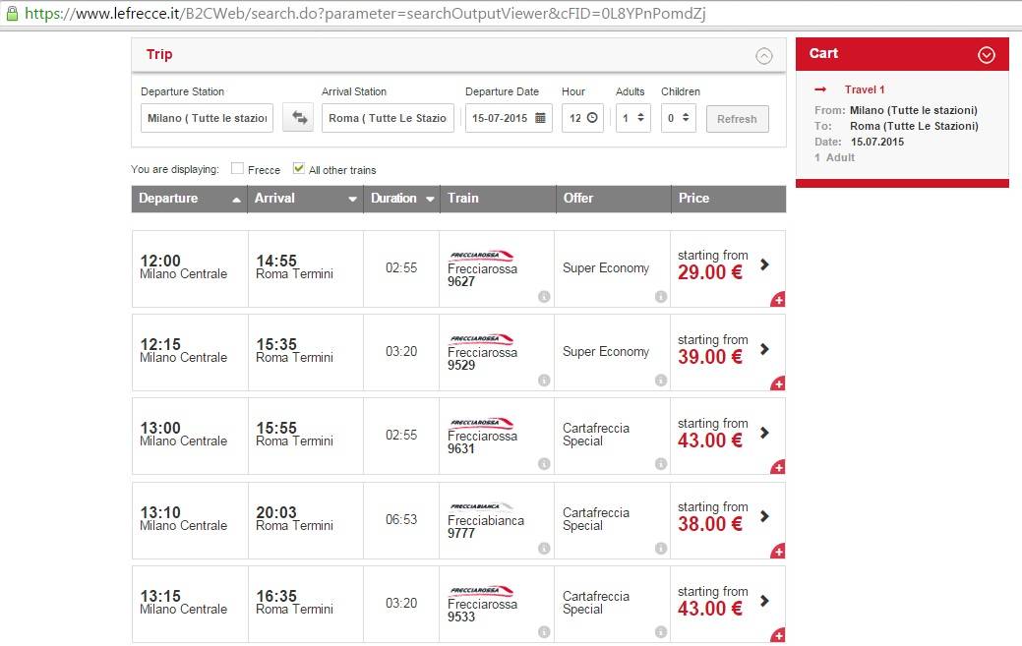This screenshot has width=1022, height=646.
Task: Sort results by Duration column header
Action: tap(401, 199)
